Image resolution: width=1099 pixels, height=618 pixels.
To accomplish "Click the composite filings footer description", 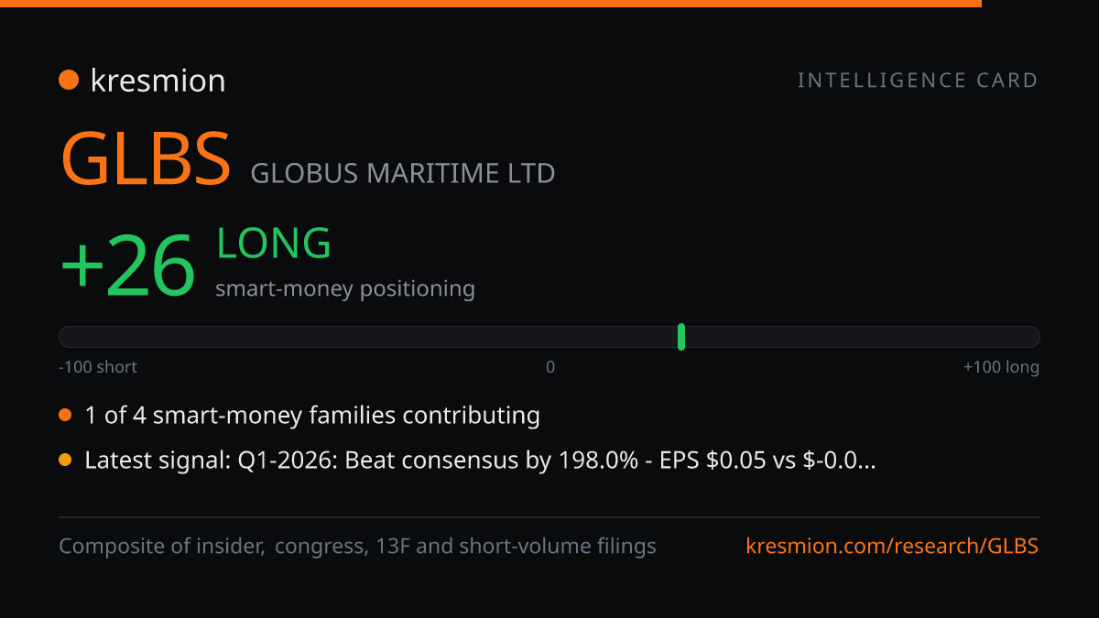I will point(357,547).
